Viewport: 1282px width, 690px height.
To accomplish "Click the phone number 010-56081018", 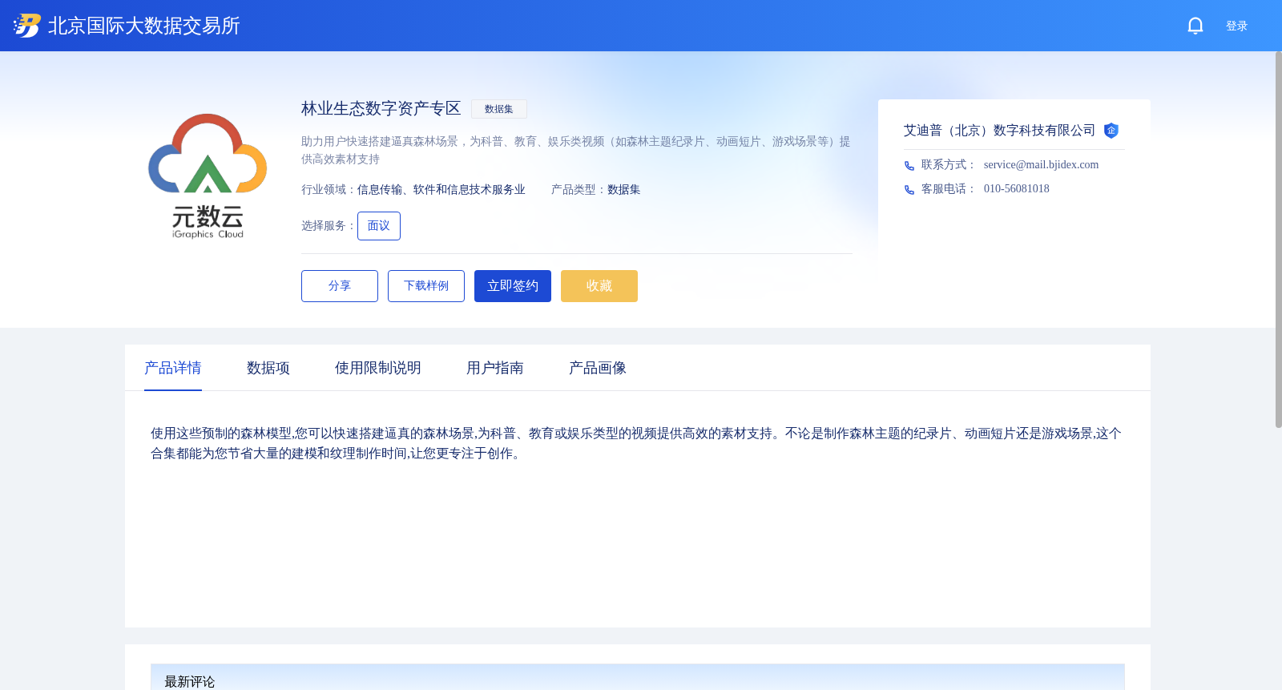I will tap(1017, 188).
